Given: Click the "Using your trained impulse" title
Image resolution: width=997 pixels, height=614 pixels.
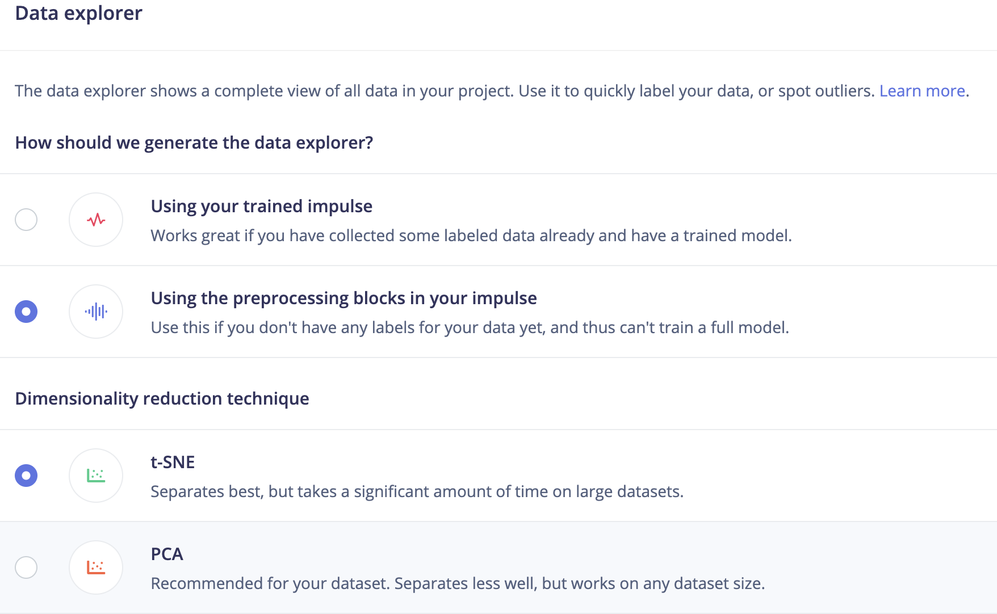Looking at the screenshot, I should (x=261, y=206).
